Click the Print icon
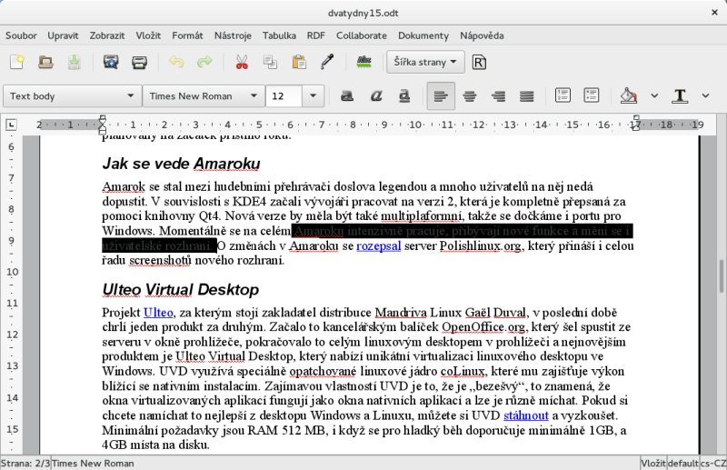Viewport: 727px width, 470px height. 139,62
